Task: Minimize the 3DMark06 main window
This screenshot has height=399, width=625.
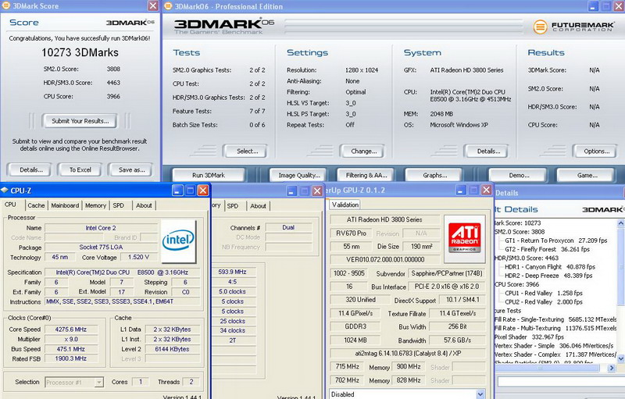Action: pyautogui.click(x=593, y=6)
